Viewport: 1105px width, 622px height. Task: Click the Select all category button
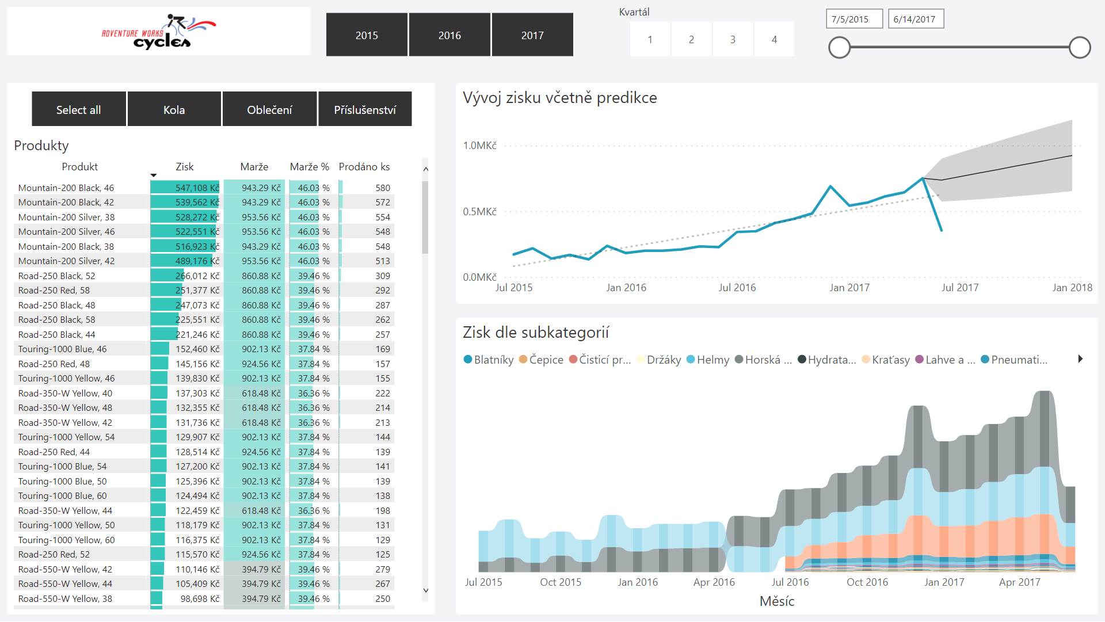[x=78, y=109]
